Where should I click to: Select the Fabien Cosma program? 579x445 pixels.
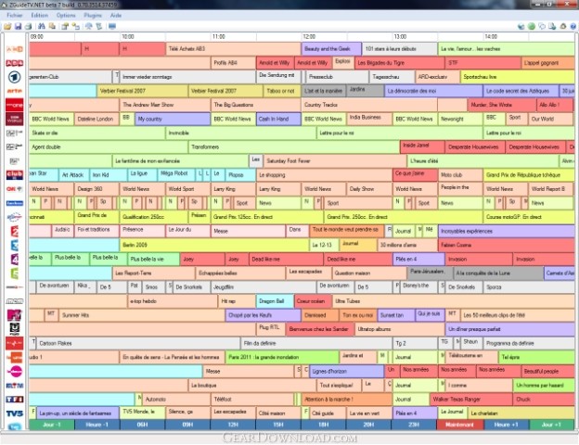(506, 245)
